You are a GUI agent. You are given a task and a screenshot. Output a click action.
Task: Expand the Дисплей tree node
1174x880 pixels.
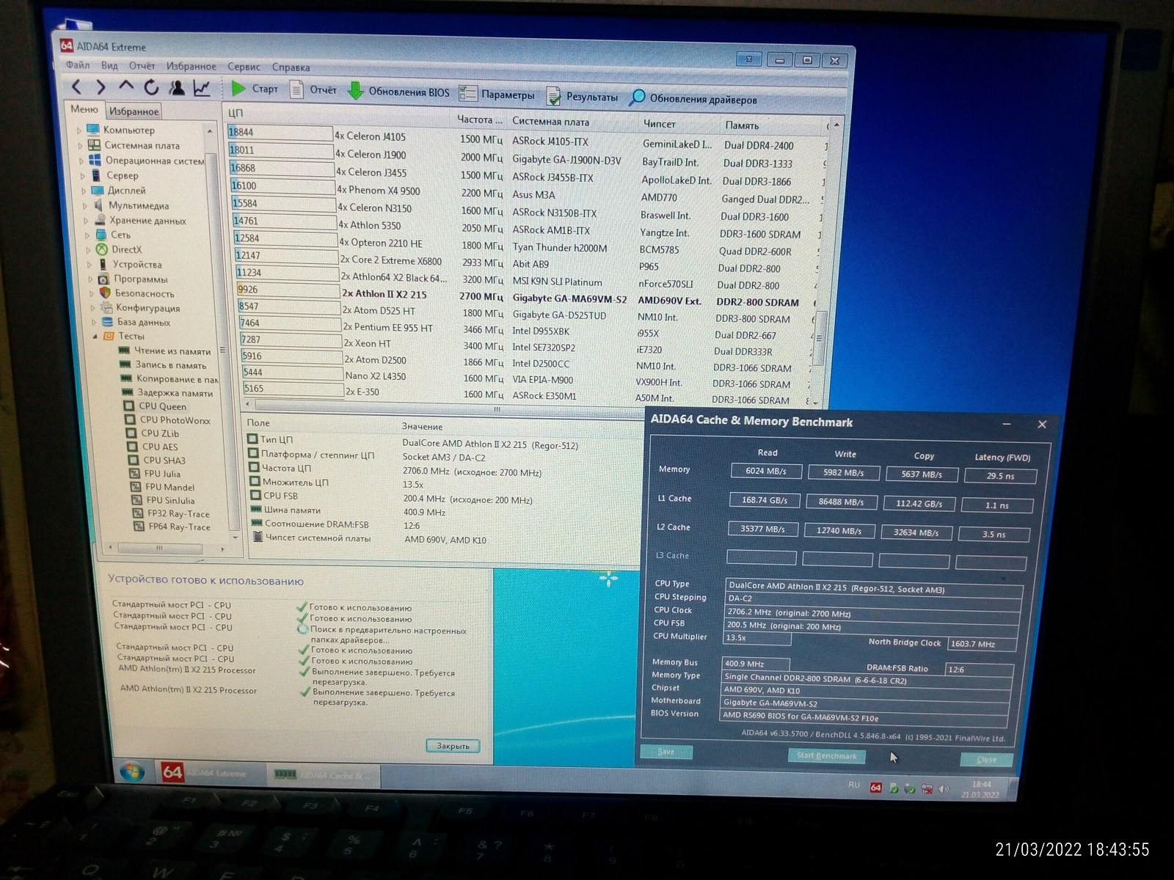point(84,190)
